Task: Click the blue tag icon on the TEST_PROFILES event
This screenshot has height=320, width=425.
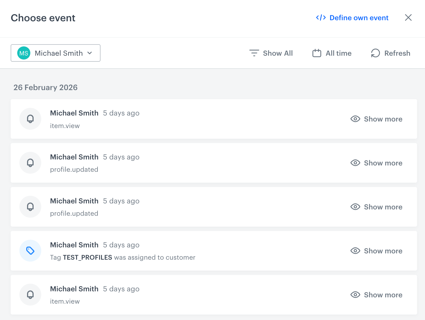Action: tap(30, 250)
